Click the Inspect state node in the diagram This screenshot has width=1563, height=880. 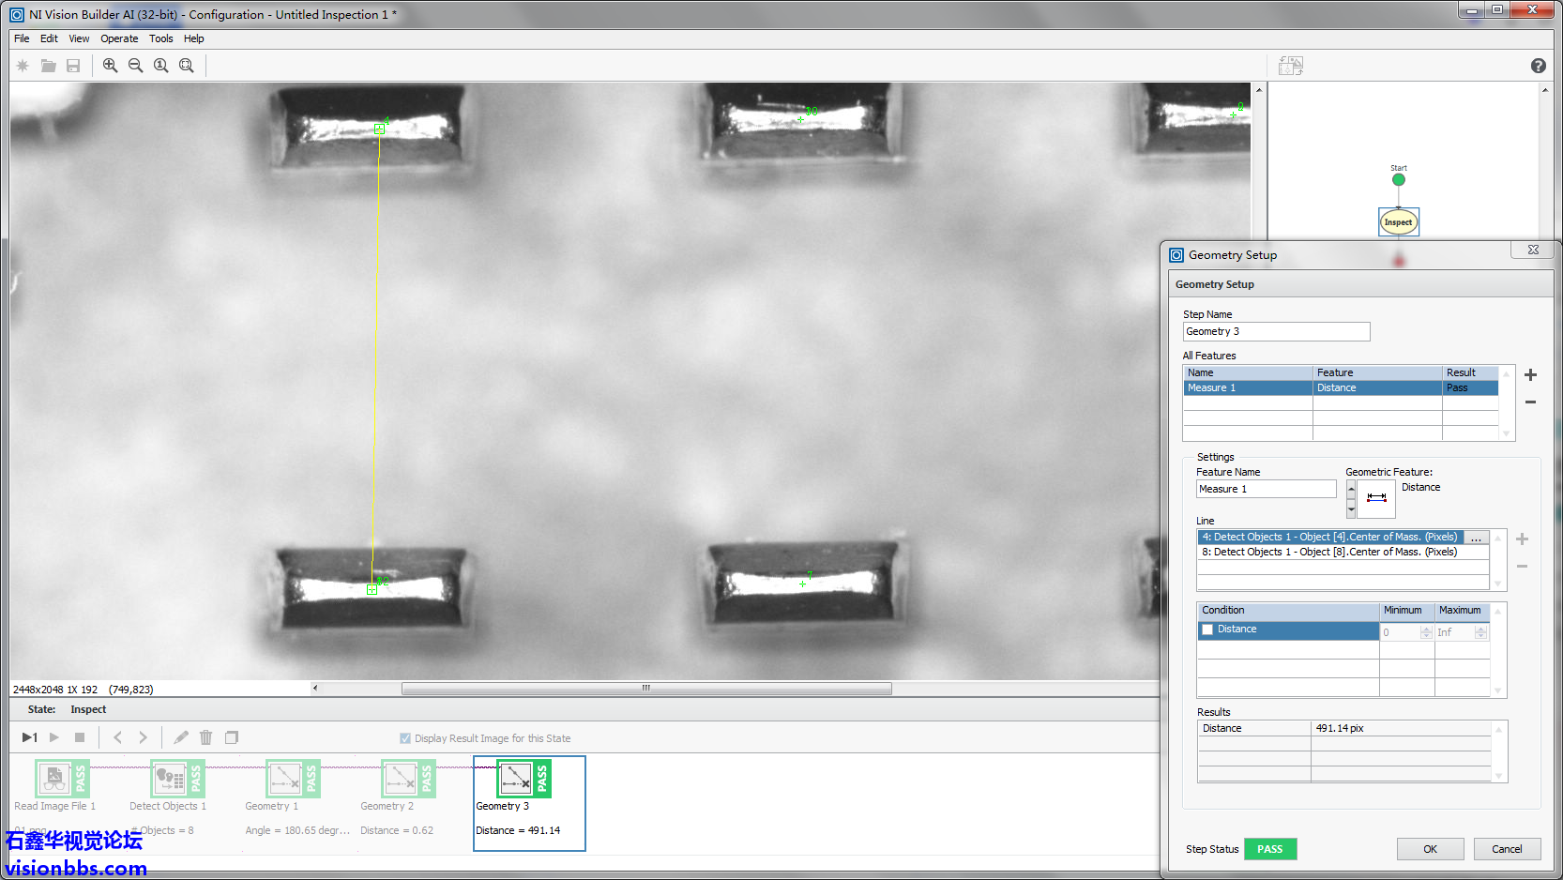click(1398, 222)
